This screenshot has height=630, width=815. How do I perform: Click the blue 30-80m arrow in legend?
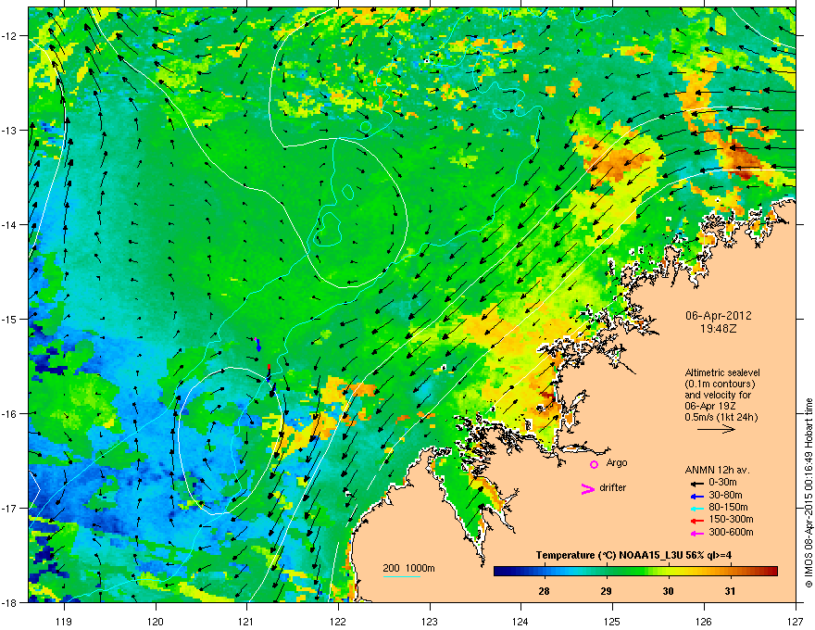click(697, 495)
